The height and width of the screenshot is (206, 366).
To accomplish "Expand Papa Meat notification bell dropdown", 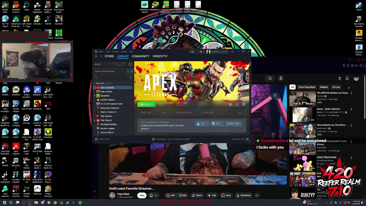I will [154, 195].
